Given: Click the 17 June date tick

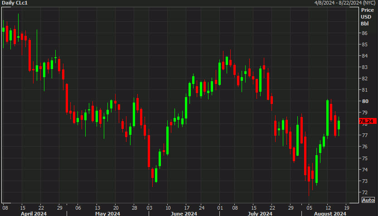Looking at the screenshot, I should [x=187, y=208].
